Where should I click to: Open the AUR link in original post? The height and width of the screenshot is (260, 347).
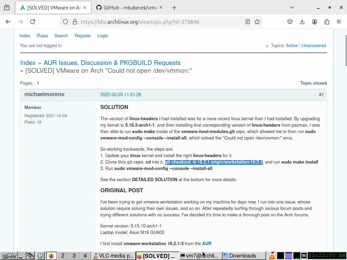[x=207, y=244]
